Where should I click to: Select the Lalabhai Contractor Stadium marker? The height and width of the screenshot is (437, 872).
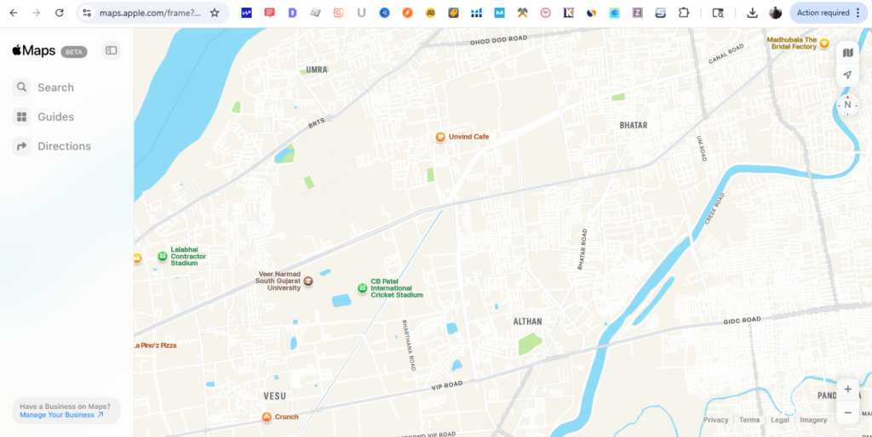pyautogui.click(x=163, y=256)
